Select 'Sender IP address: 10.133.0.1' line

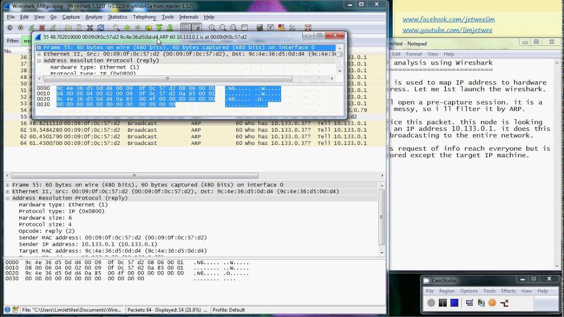coord(88,244)
